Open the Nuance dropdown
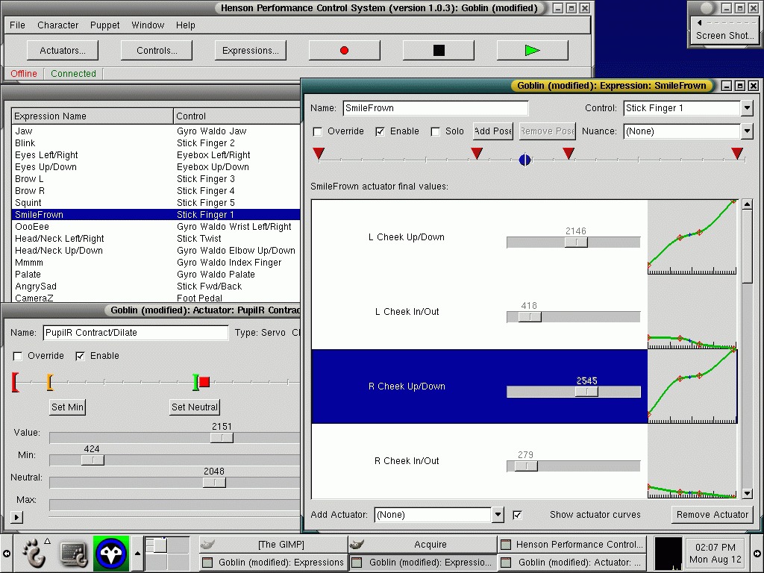Viewport: 764px width, 573px height. pos(747,131)
